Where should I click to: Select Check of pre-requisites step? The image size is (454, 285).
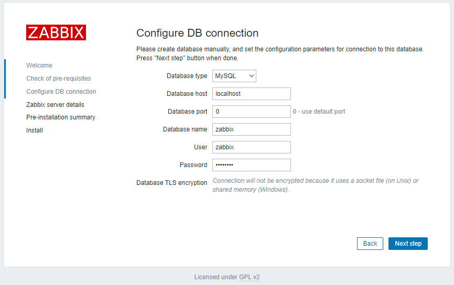click(59, 79)
